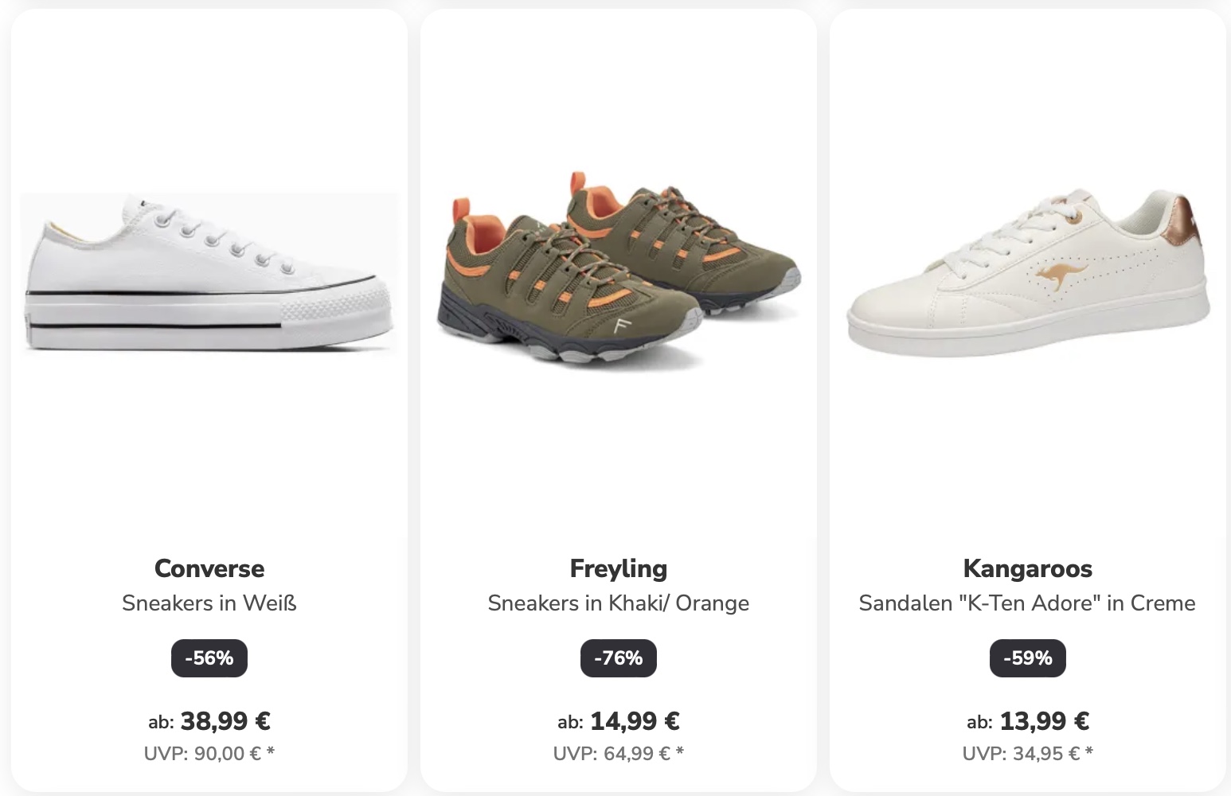Click the -56% discount badge

coord(209,658)
